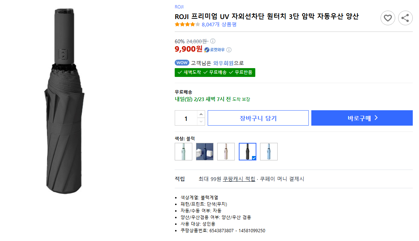Decrease quantity with the down arrow
The width and height of the screenshot is (419, 241).
click(x=201, y=122)
